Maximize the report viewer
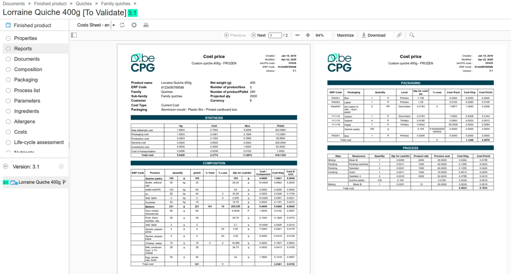 345,35
